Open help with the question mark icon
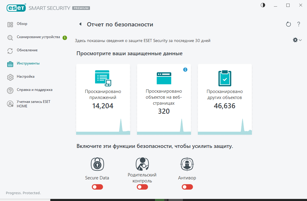The image size is (307, 201). pos(299,24)
